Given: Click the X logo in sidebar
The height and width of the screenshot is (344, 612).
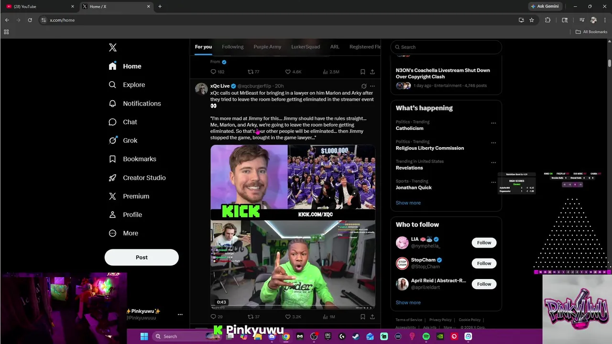Looking at the screenshot, I should 113,47.
